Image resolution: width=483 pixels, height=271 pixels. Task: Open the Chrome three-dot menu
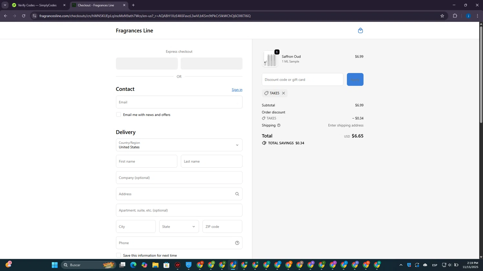pos(478,16)
